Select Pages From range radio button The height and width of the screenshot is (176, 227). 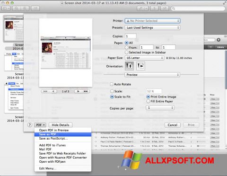(x=127, y=47)
